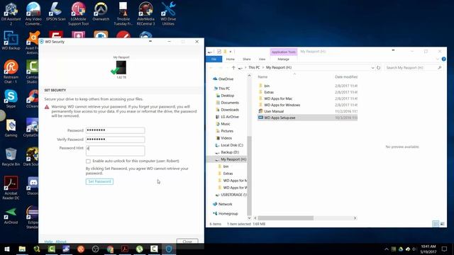The width and height of the screenshot is (454, 255).
Task: Open the WD Security taskbar icon
Action: pos(169,249)
